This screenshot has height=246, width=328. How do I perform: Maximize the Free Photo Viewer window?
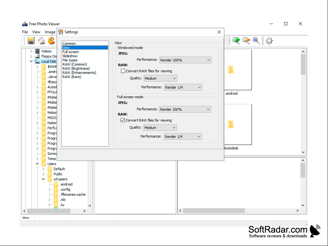(x=286, y=24)
